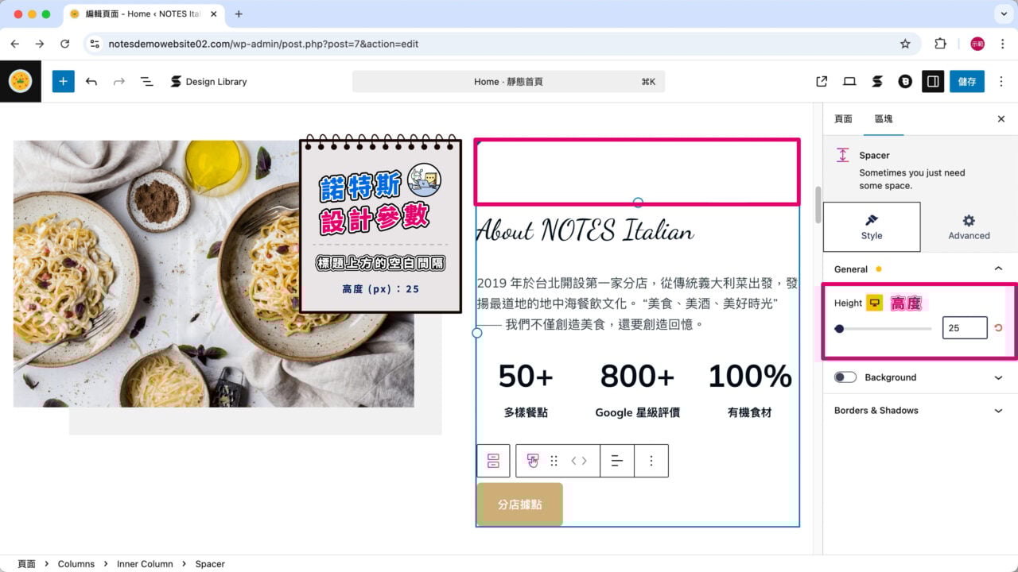Image resolution: width=1018 pixels, height=572 pixels.
Task: Select the Style tab
Action: tap(872, 226)
